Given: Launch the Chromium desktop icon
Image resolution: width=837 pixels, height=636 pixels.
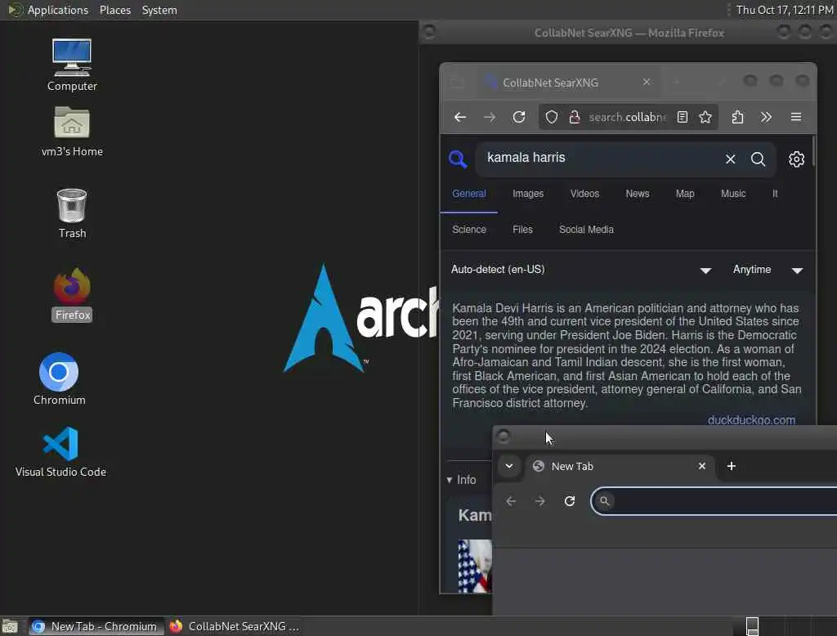Looking at the screenshot, I should [59, 379].
